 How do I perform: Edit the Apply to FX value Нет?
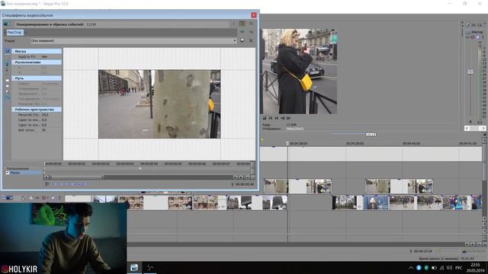[x=44, y=57]
